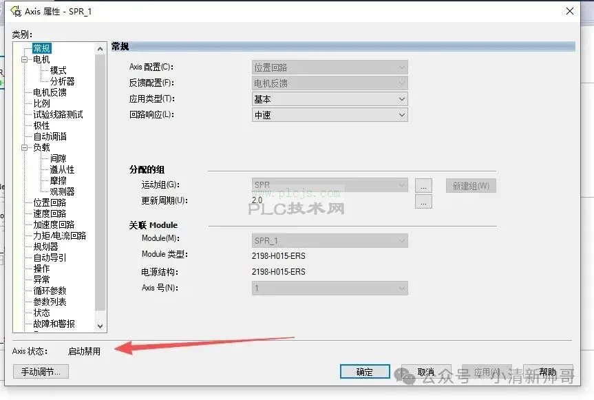Viewport: 594px width, 400px height.
Task: Click Axis properties title bar icon
Action: pyautogui.click(x=16, y=12)
